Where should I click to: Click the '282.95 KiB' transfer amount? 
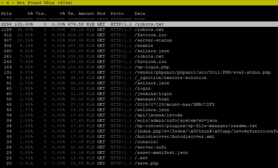click(81, 51)
